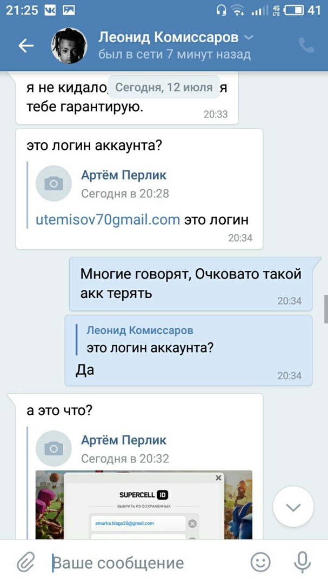
Task: Open the utemisov70gmail.com link
Action: coord(108,220)
